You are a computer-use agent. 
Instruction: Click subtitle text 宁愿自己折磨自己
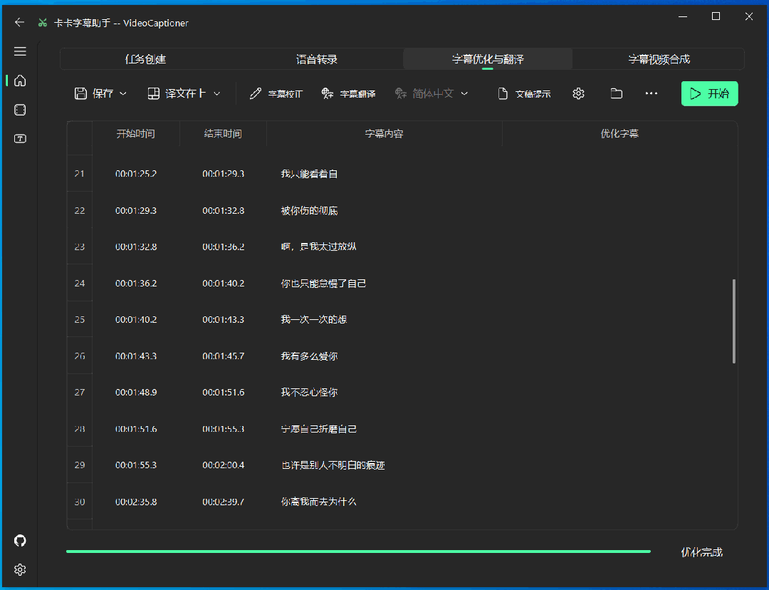click(318, 429)
